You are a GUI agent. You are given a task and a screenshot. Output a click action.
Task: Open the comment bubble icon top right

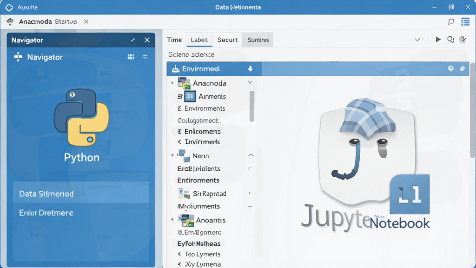click(451, 21)
